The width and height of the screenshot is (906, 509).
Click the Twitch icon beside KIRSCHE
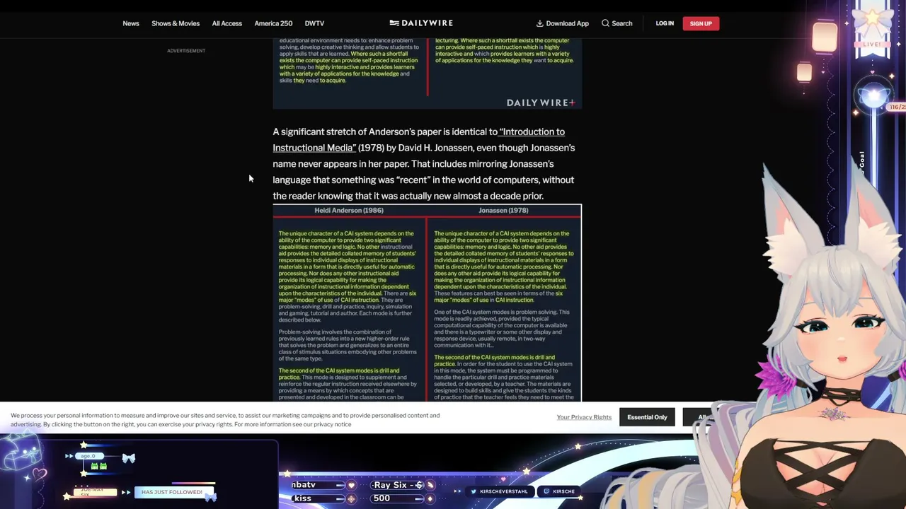[x=546, y=491]
